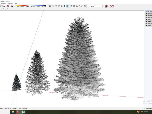
Task: Open the weather widget showing 20°C Haze
Action: [142, 112]
